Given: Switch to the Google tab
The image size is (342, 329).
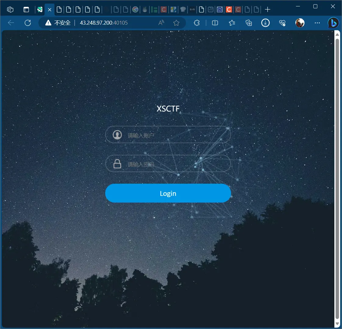Looking at the screenshot, I should [135, 10].
